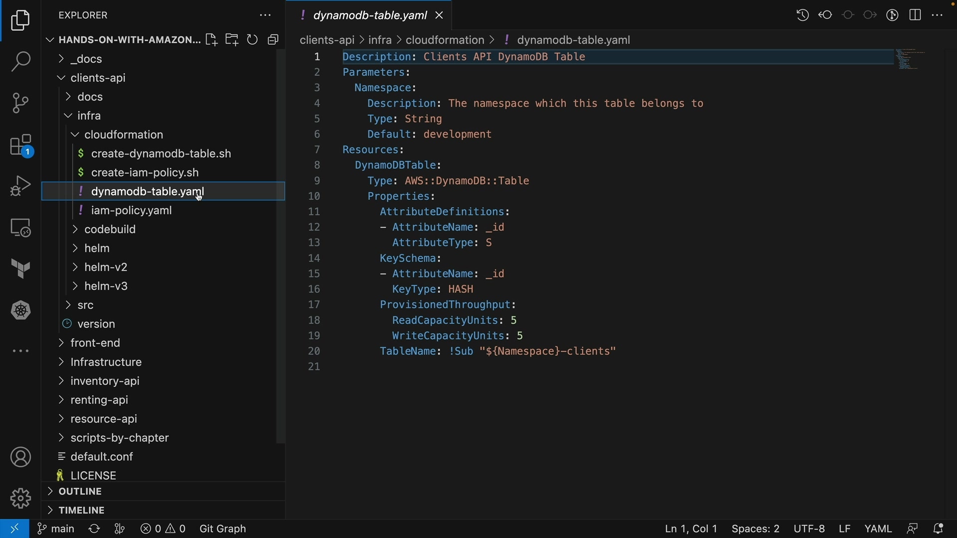Screen dimensions: 957x538
Task: Click New Folder icon in explorer header
Action: click(x=232, y=40)
